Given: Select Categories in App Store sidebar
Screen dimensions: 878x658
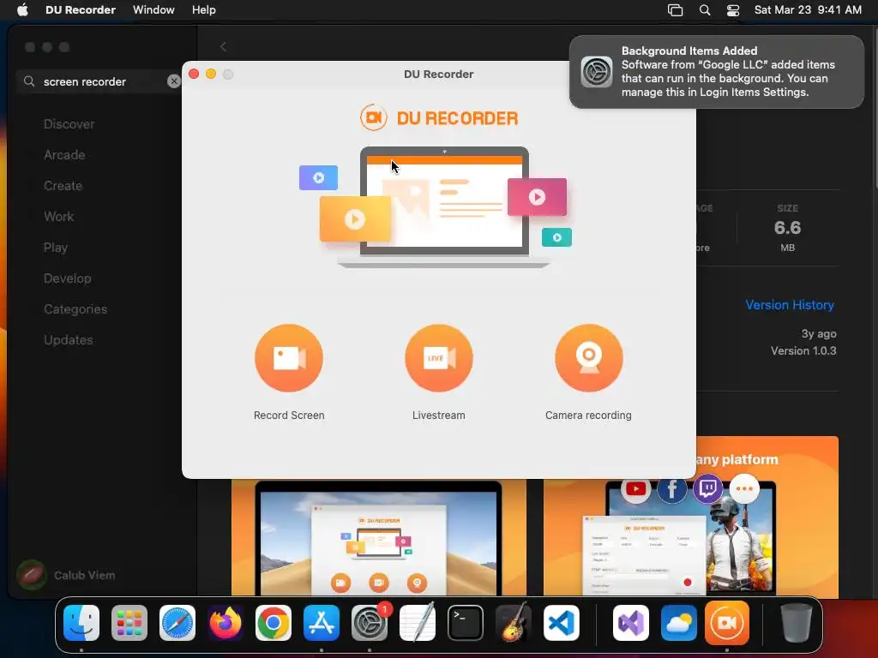Looking at the screenshot, I should (75, 308).
